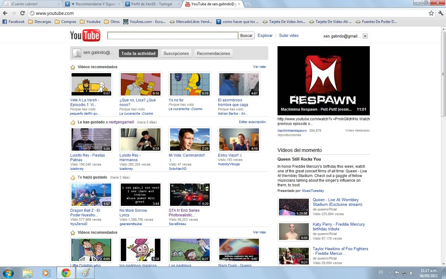Screen dimensions: 446x279
Task: Open the Subir vídeo link
Action: point(289,35)
